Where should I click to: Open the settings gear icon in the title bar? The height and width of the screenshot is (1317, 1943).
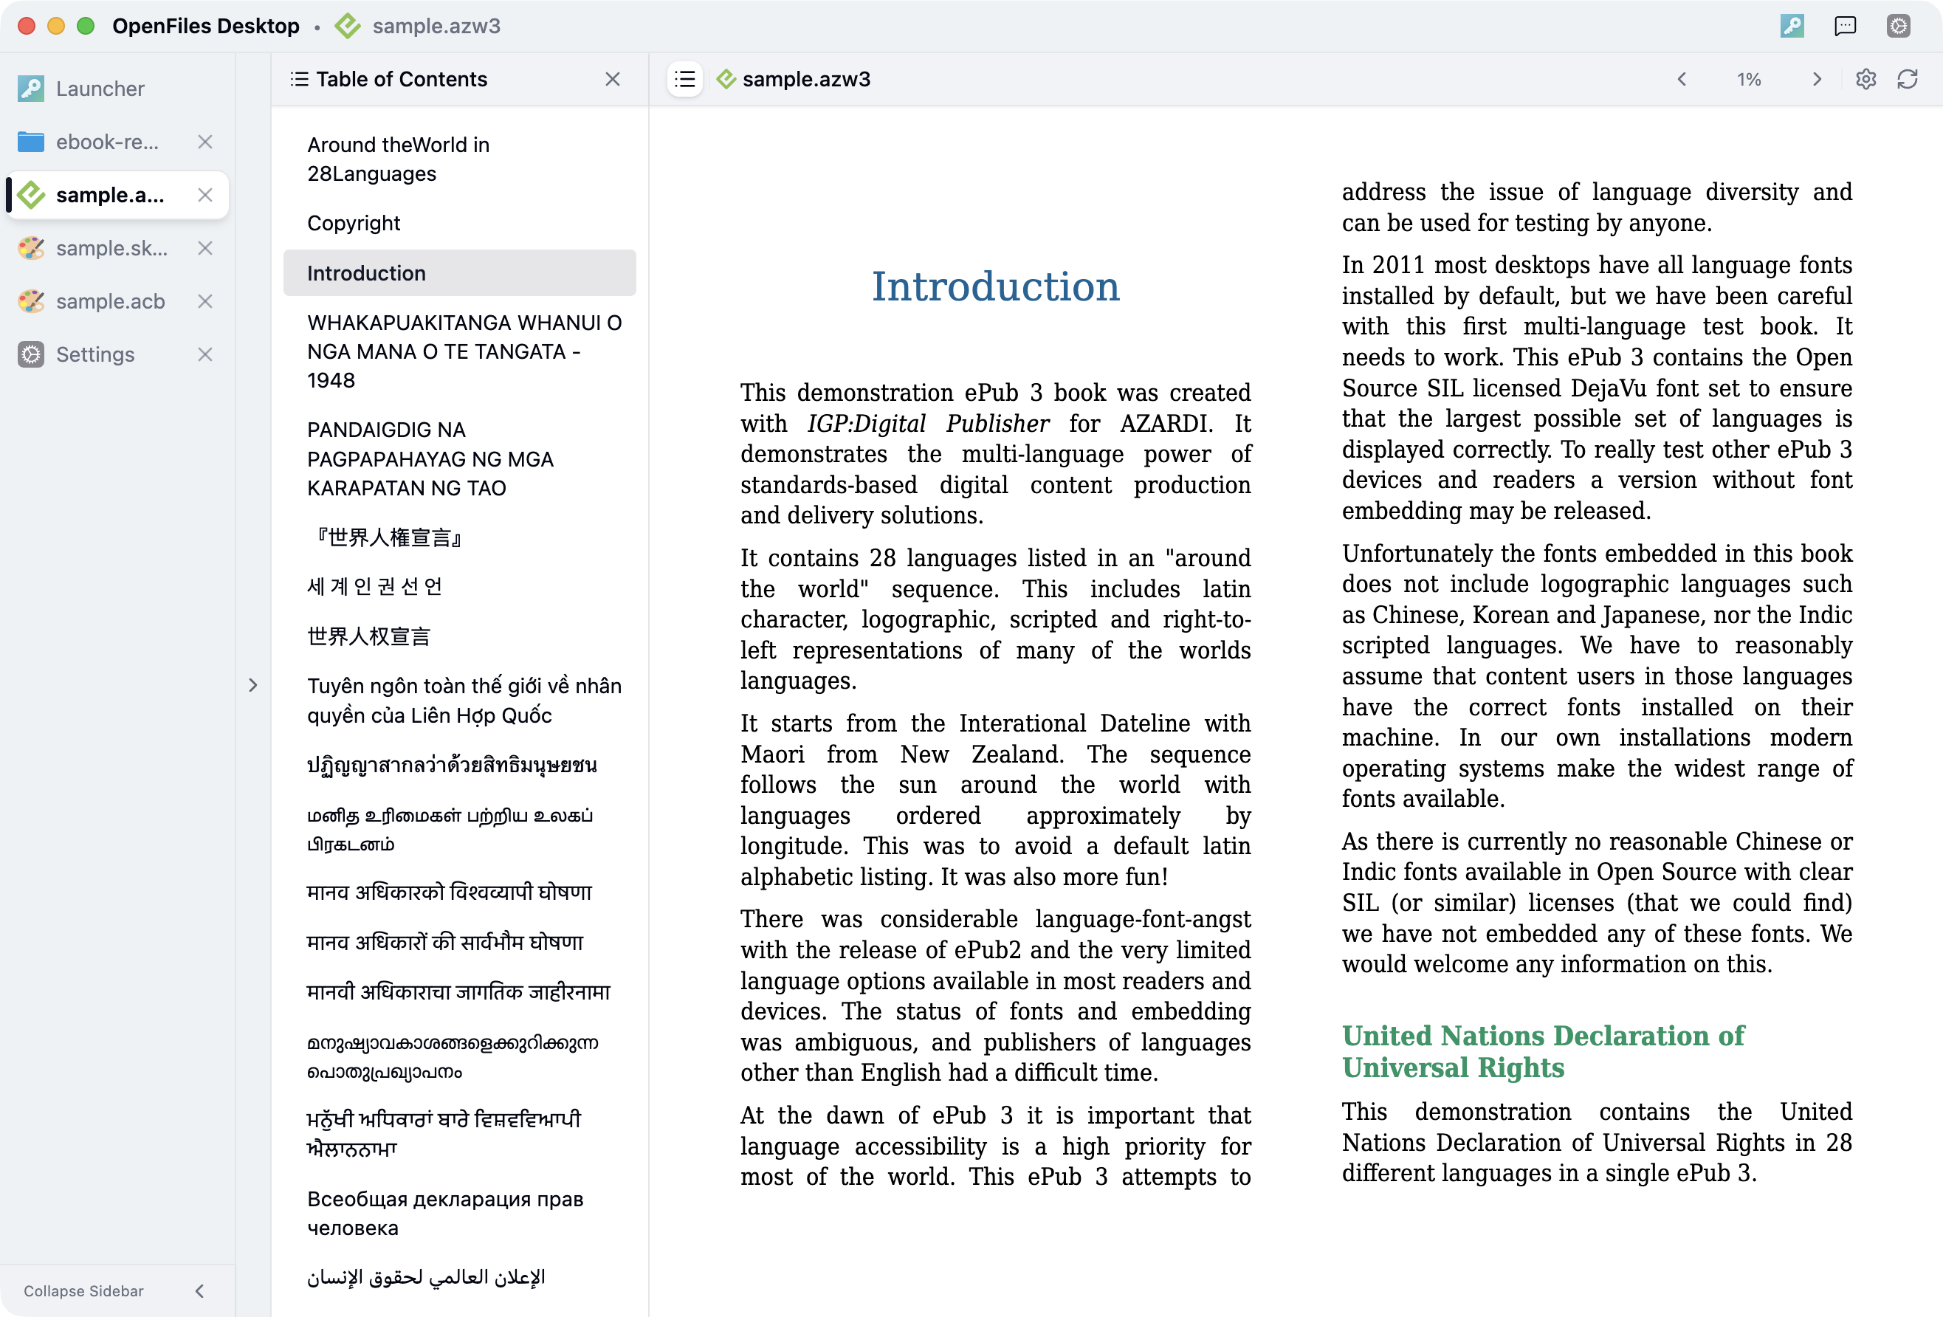tap(1898, 26)
